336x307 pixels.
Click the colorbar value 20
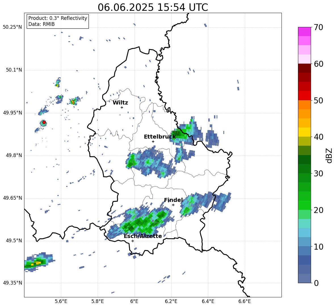pos(318,210)
